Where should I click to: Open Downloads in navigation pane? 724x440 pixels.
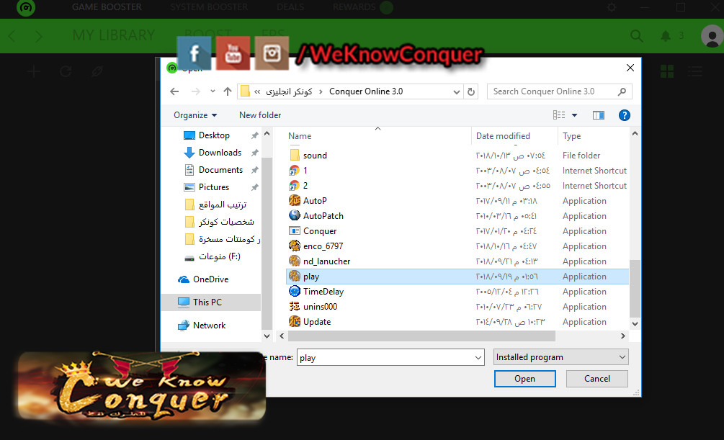click(220, 153)
